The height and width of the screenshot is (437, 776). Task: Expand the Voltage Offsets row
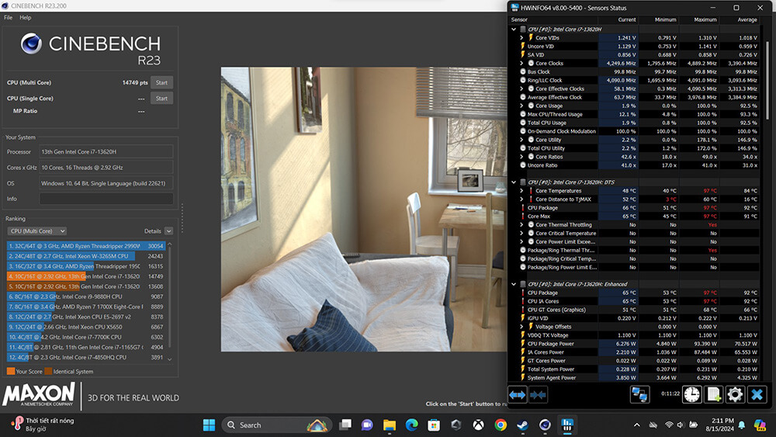(x=521, y=327)
